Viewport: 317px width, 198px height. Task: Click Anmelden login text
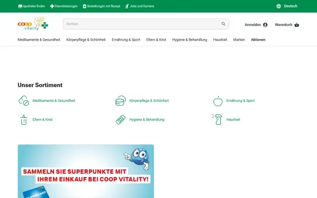tap(253, 25)
